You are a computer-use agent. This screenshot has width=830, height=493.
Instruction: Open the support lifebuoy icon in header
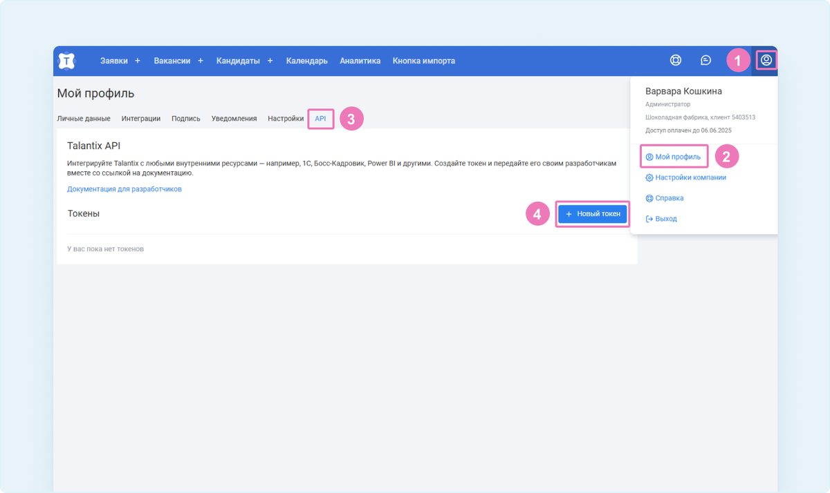[676, 60]
